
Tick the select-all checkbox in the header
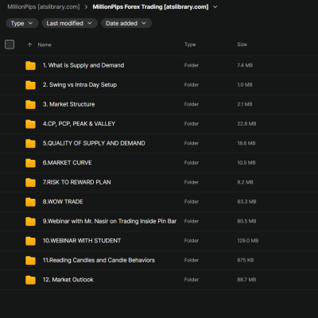click(10, 45)
